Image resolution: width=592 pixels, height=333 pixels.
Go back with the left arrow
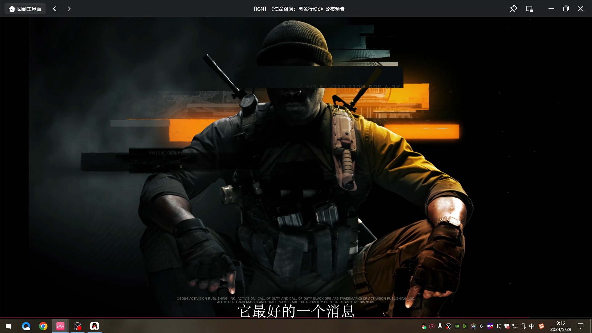55,9
